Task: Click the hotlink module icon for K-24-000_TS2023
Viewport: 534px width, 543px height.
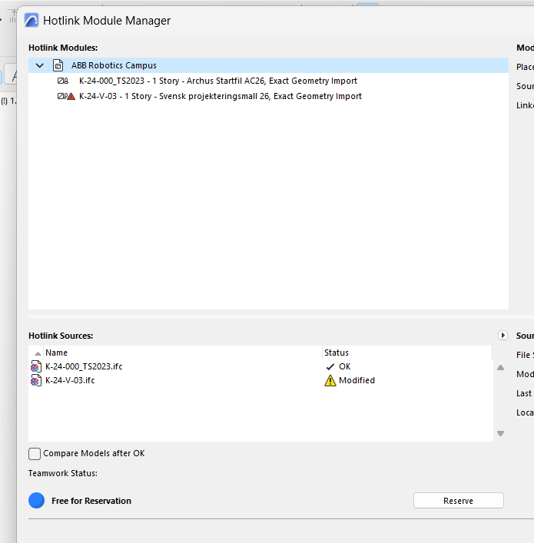Action: pos(63,81)
